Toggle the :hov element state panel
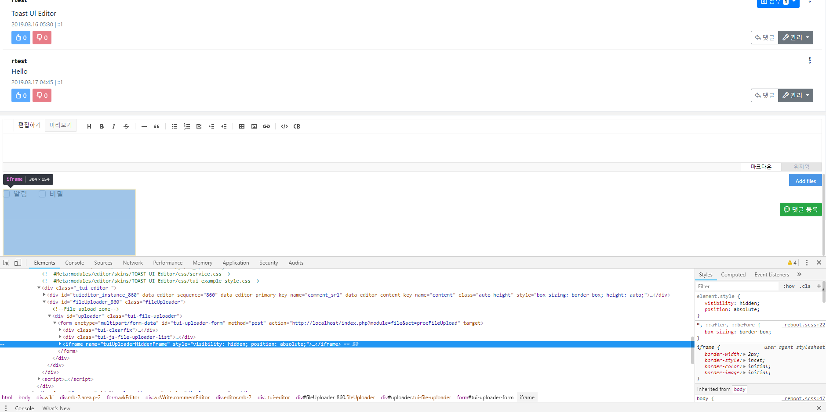 pos(789,286)
